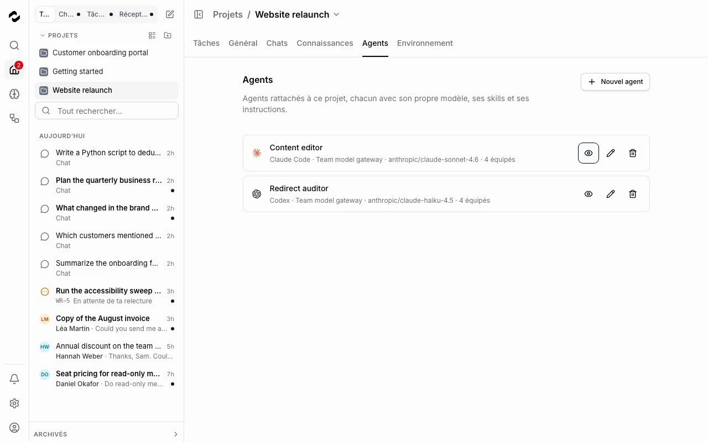
Task: Open the "Run the accessibility sweep" task WR-5
Action: (107, 296)
